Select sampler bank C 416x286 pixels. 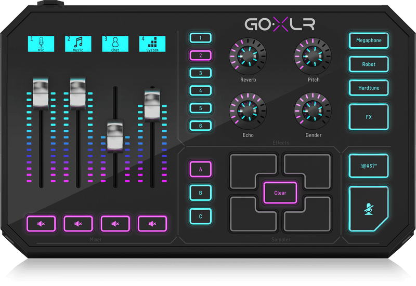[x=201, y=216]
